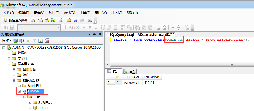
Task: Expand the 安全性 folder
Action: pos(9,59)
